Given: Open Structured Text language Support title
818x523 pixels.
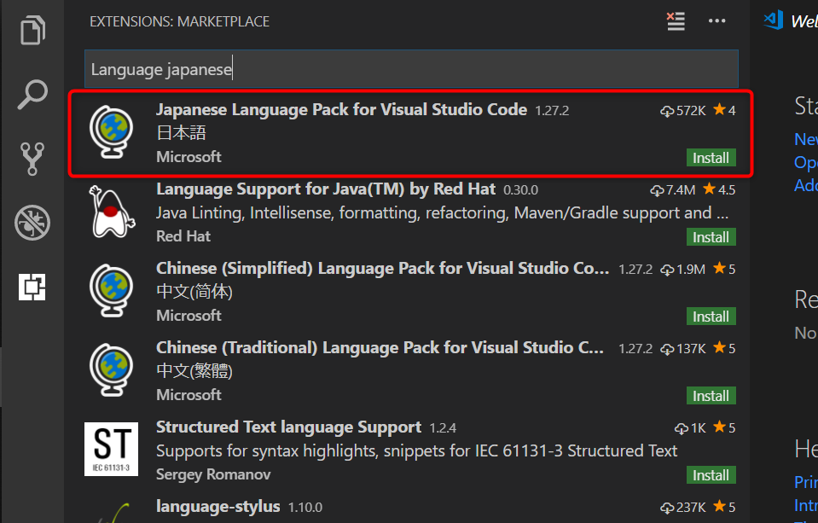Looking at the screenshot, I should coord(288,427).
